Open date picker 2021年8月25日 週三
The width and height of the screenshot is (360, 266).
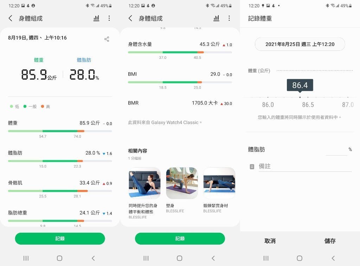pos(300,44)
